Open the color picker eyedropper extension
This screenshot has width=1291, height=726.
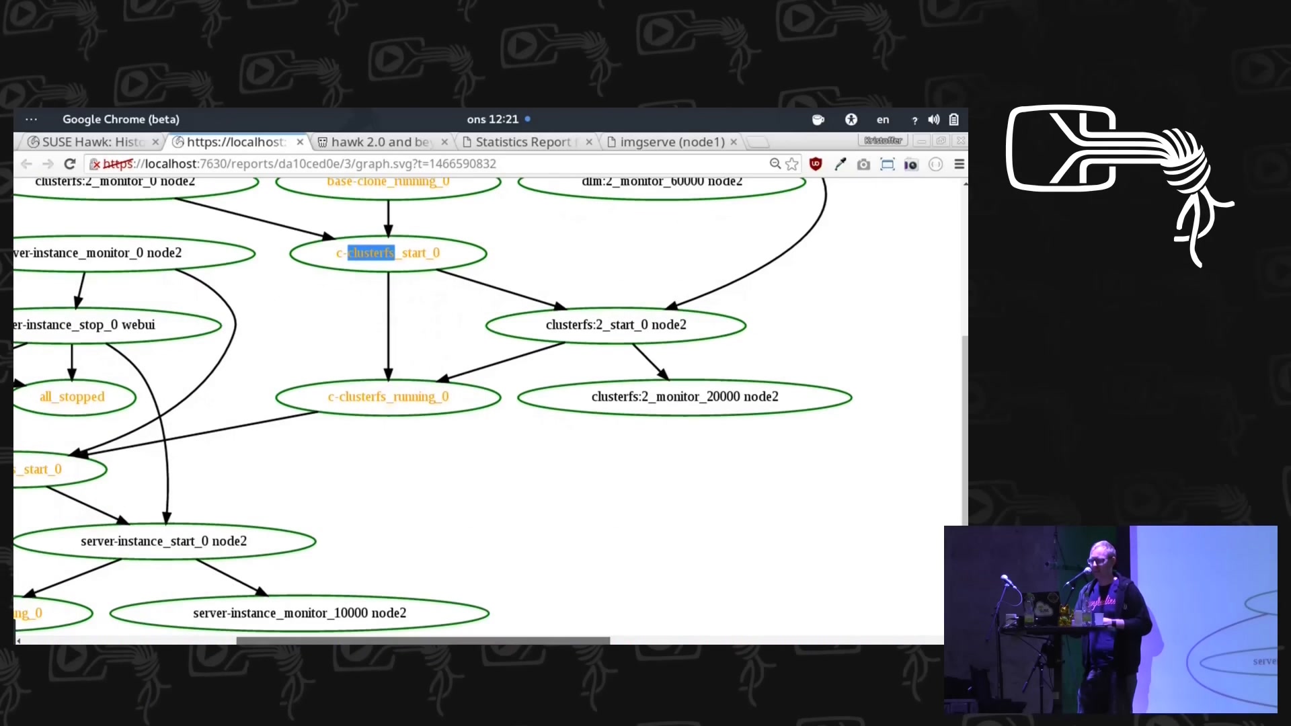840,164
